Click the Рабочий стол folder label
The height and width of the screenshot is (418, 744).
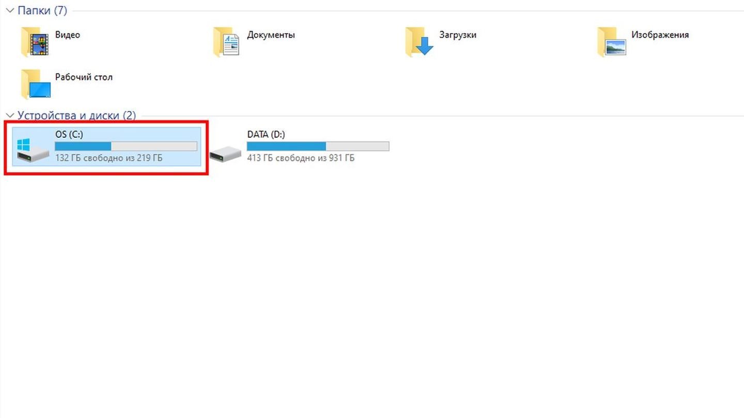click(84, 77)
